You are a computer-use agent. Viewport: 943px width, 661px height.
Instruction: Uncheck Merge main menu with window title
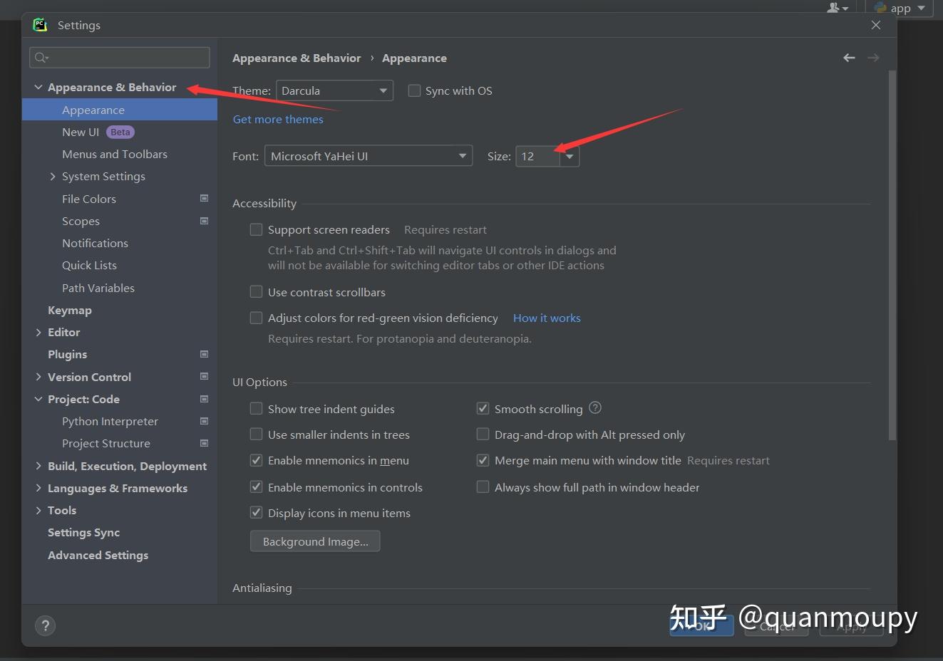click(483, 460)
